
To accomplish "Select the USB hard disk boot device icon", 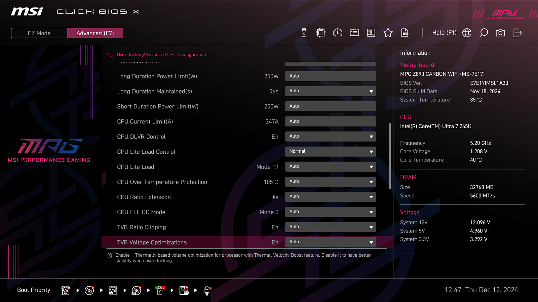I will (x=113, y=290).
